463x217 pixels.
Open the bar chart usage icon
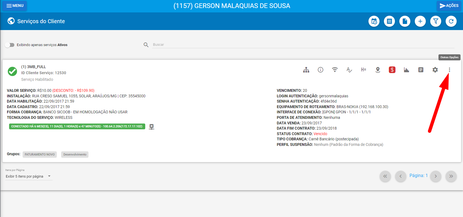tap(407, 70)
